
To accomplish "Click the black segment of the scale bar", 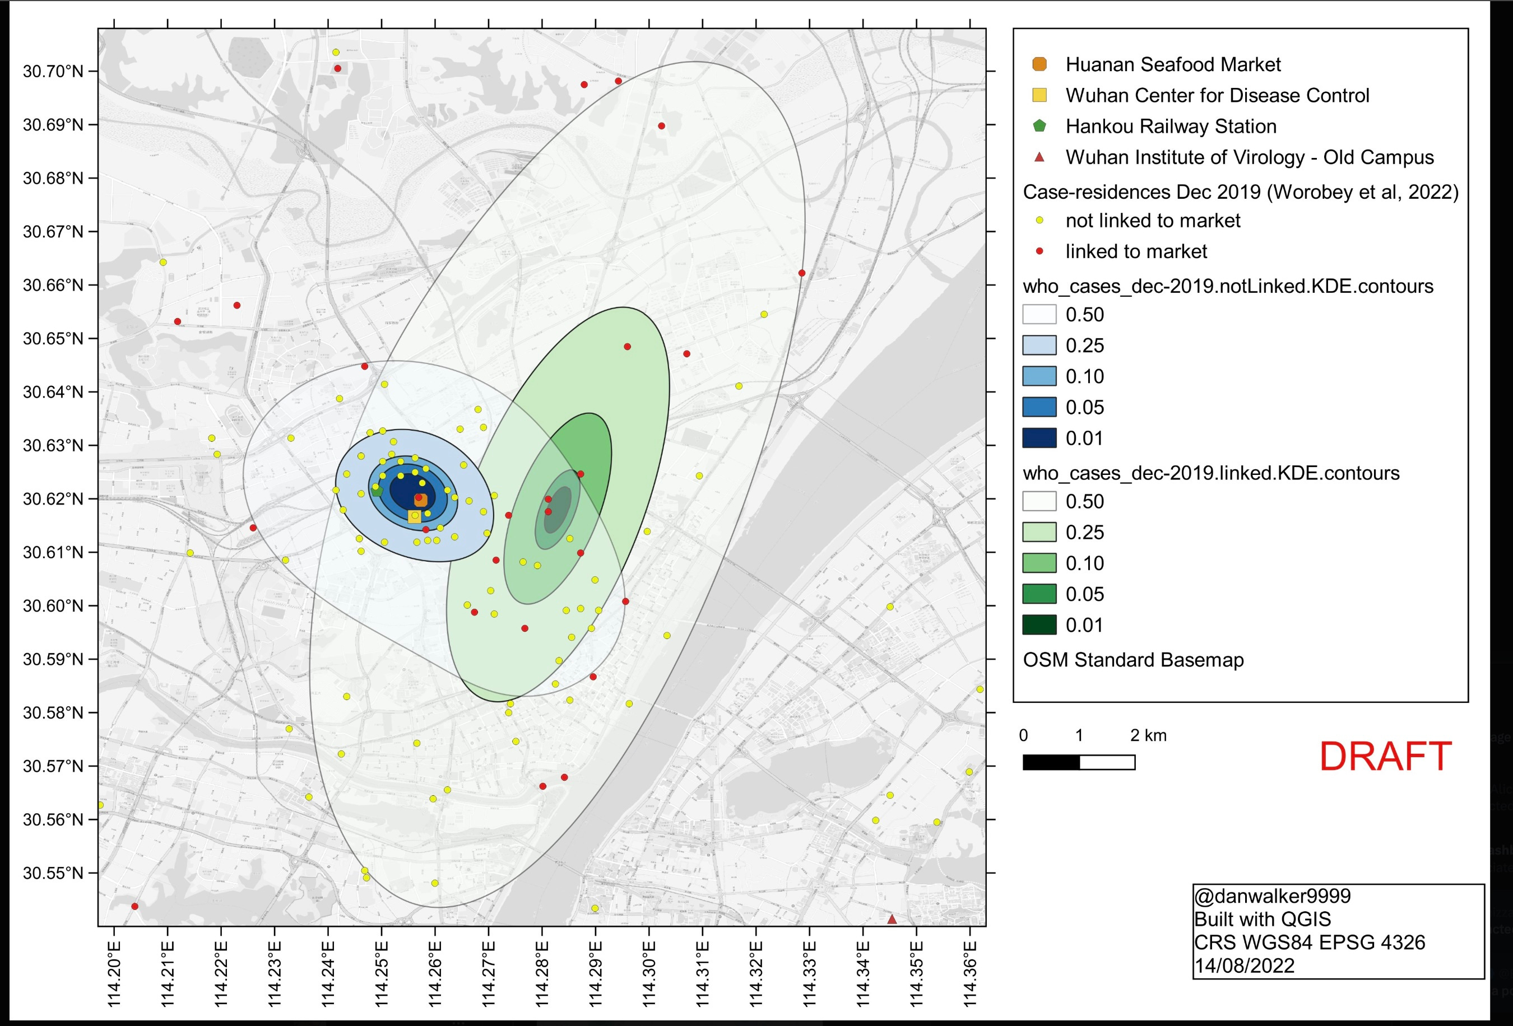I will click(x=1051, y=762).
